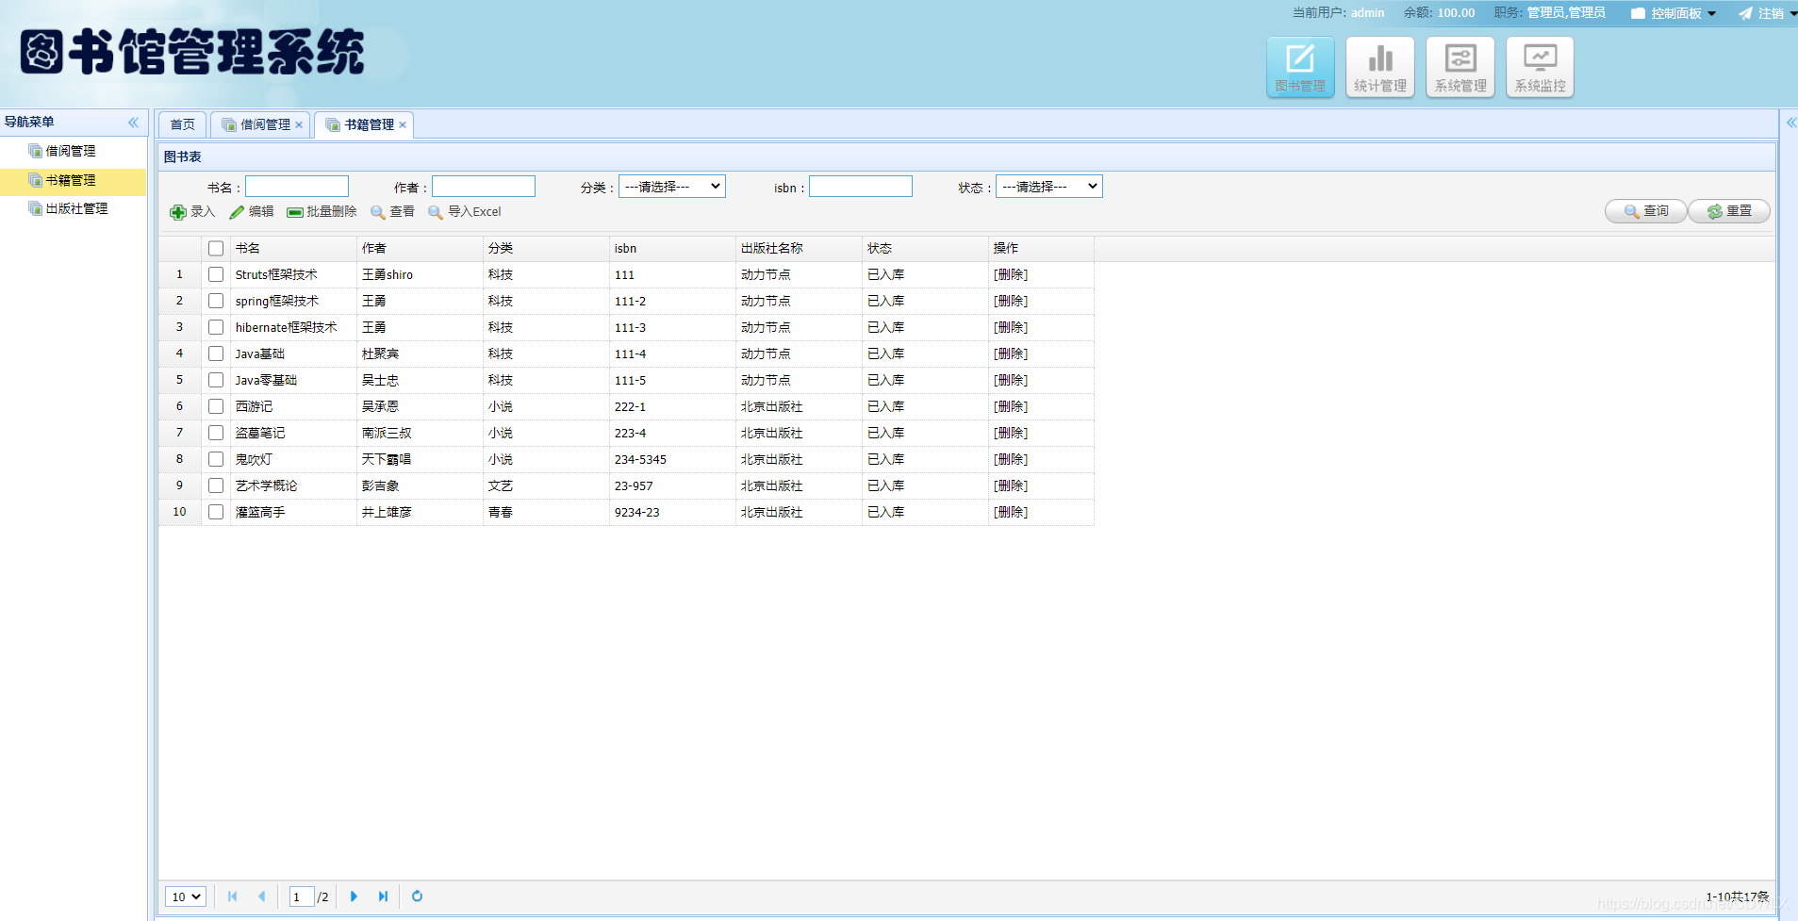
Task: Open the 系统监控 module icon
Action: tap(1540, 67)
